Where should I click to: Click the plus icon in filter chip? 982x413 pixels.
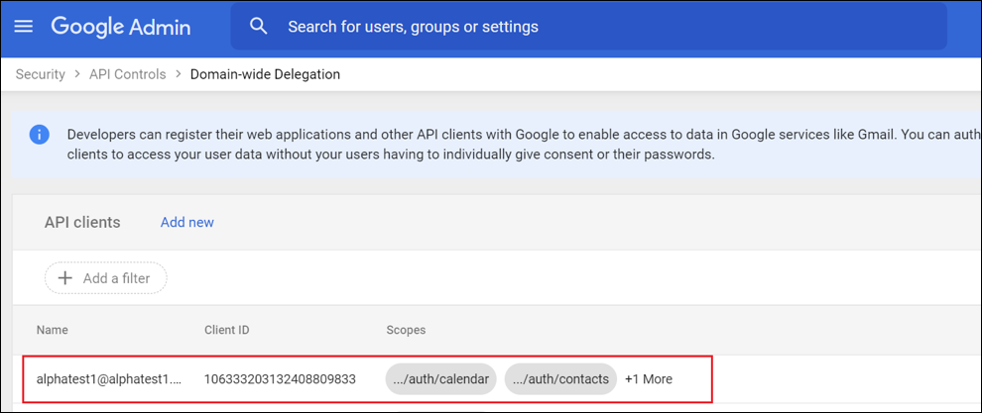(x=65, y=278)
